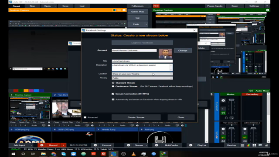Open the Privacy dropdown set to Public
This screenshot has width=279, height=157.
point(142,78)
